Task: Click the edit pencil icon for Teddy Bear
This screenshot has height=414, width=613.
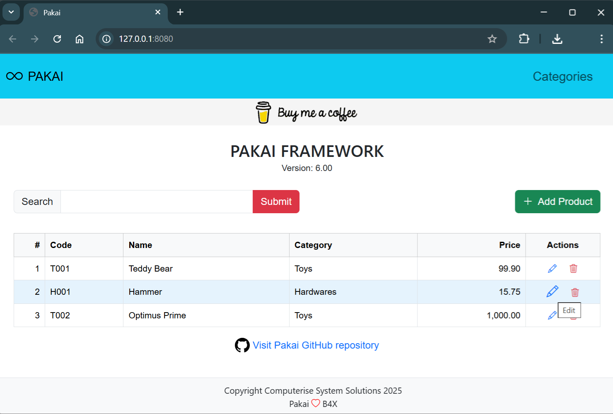Action: (x=552, y=268)
